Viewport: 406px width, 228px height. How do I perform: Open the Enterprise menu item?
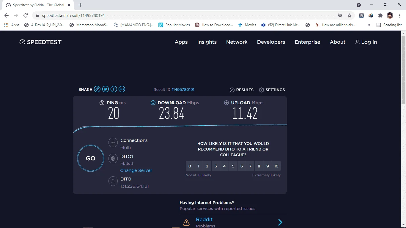(x=307, y=42)
